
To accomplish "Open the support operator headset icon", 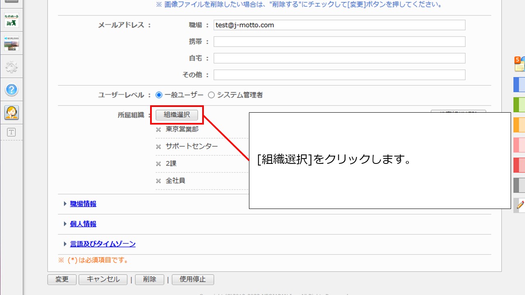I will pyautogui.click(x=11, y=112).
